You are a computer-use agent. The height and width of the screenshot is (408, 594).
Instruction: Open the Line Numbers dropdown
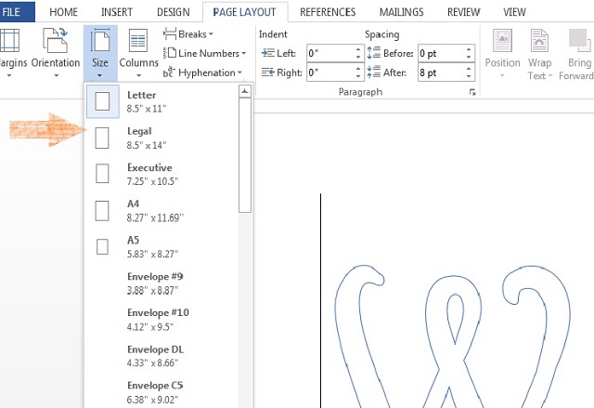[x=204, y=53]
